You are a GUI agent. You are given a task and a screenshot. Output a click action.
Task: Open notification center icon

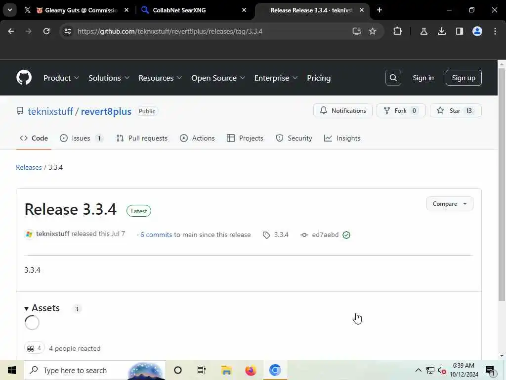pyautogui.click(x=490, y=370)
